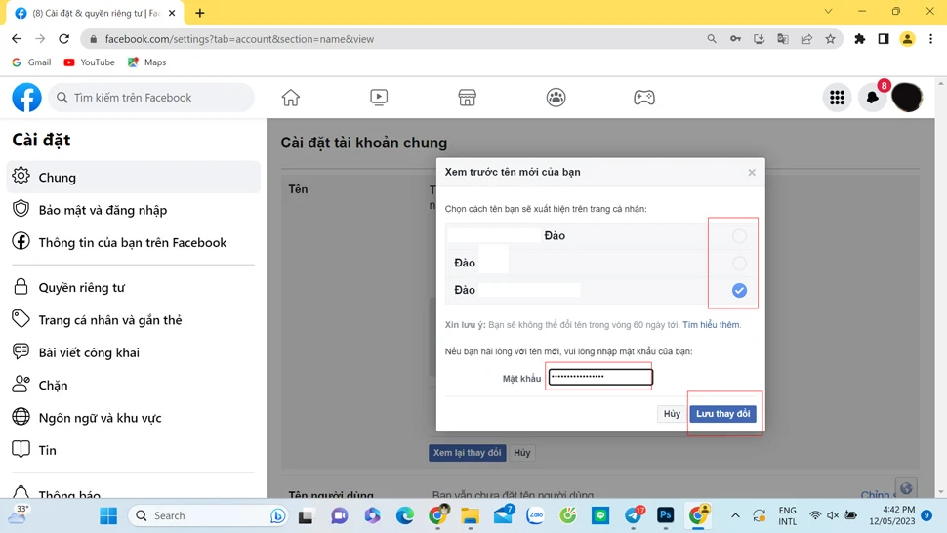
Task: Select the first name order radio button
Action: tap(739, 236)
